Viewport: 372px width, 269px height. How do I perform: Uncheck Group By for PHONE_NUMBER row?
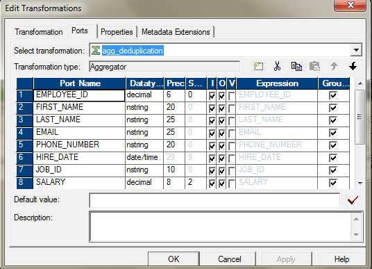(x=333, y=145)
